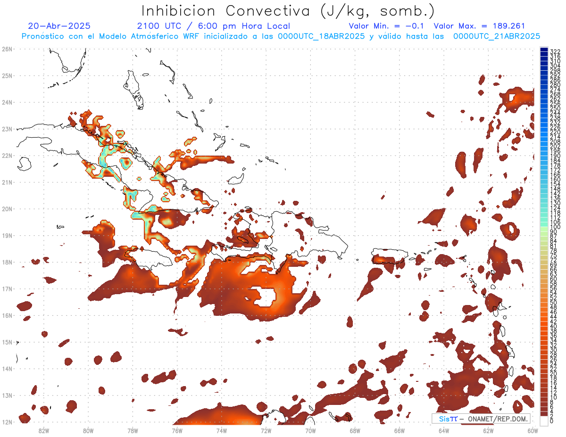Click the 'Valor Min. = -0.1' readout
This screenshot has height=437, width=566.
pos(387,26)
